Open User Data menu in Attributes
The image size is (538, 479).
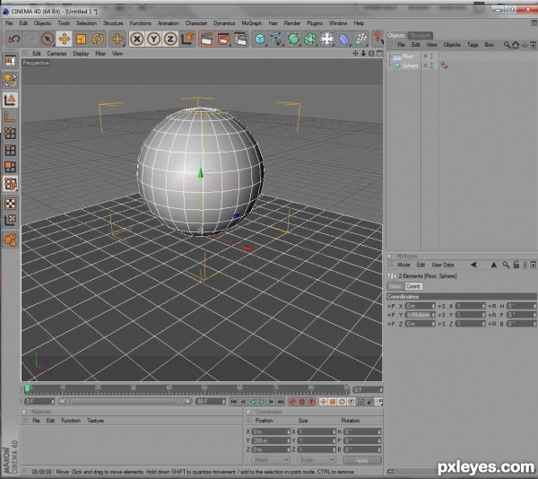pyautogui.click(x=443, y=265)
